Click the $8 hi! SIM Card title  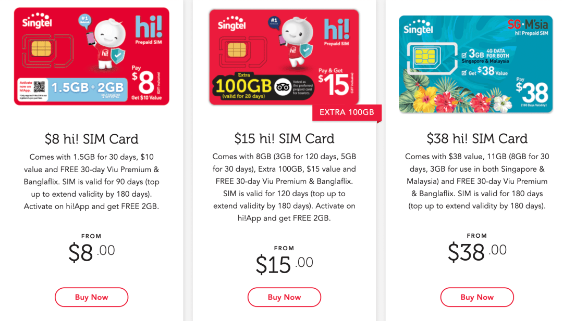pyautogui.click(x=92, y=139)
